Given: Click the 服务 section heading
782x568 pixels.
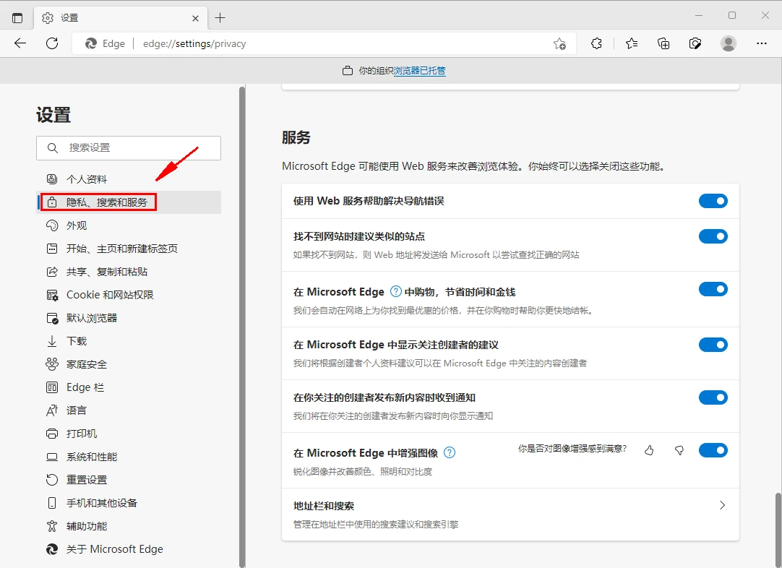Looking at the screenshot, I should pyautogui.click(x=296, y=137).
